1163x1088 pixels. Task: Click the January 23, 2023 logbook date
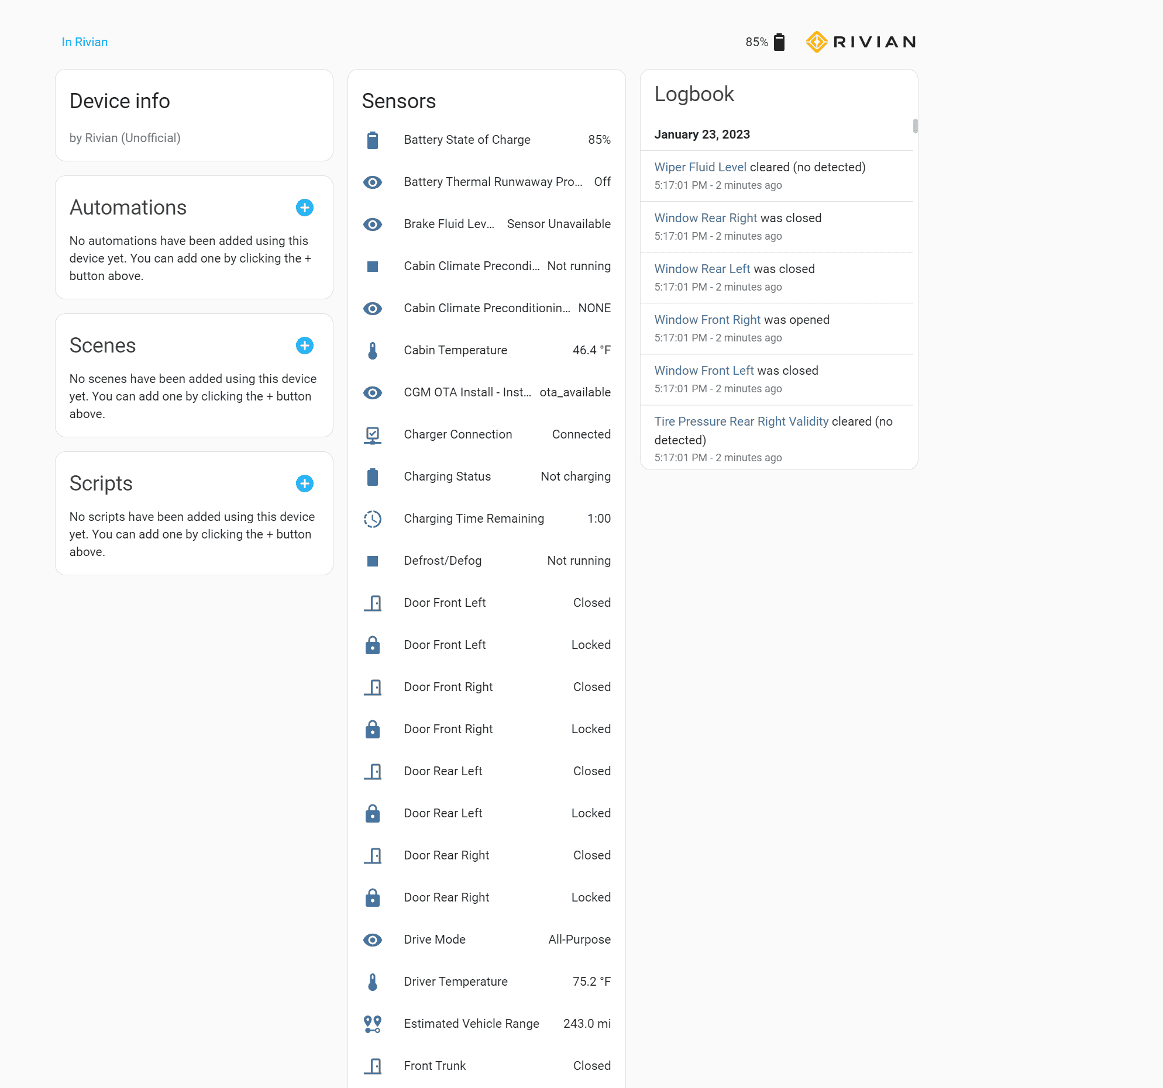[x=702, y=134]
